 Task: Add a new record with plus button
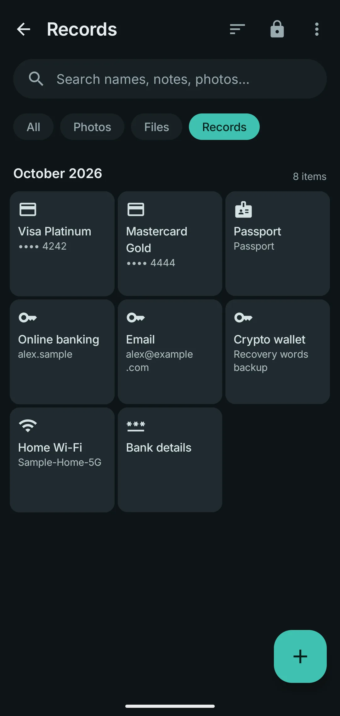pos(300,656)
